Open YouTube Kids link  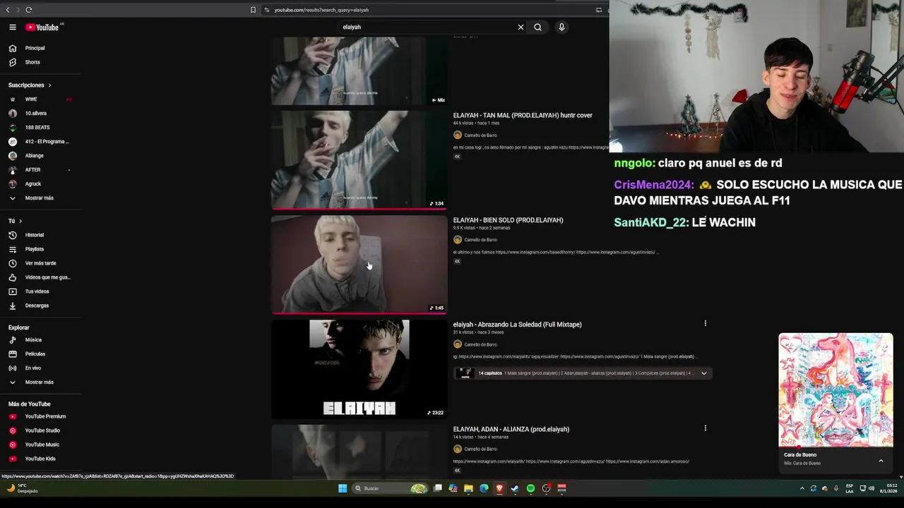(41, 459)
